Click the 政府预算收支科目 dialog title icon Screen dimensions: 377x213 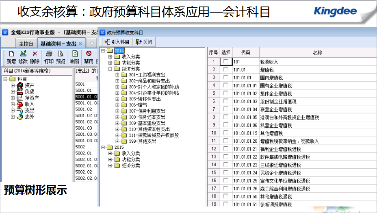tap(102, 33)
